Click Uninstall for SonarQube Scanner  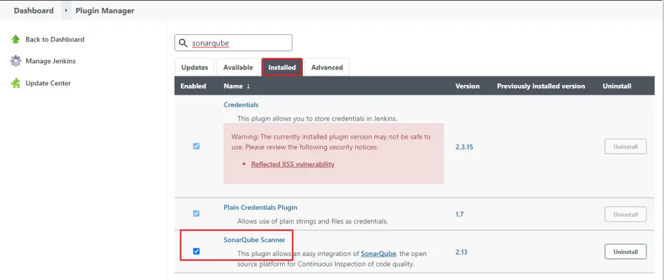click(x=626, y=251)
